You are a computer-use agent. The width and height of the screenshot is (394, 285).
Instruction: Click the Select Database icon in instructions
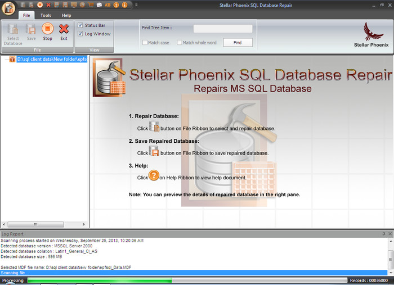pos(154,126)
